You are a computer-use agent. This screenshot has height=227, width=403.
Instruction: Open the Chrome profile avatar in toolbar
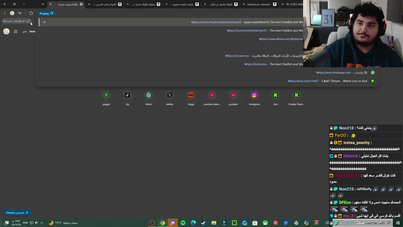coord(12,13)
